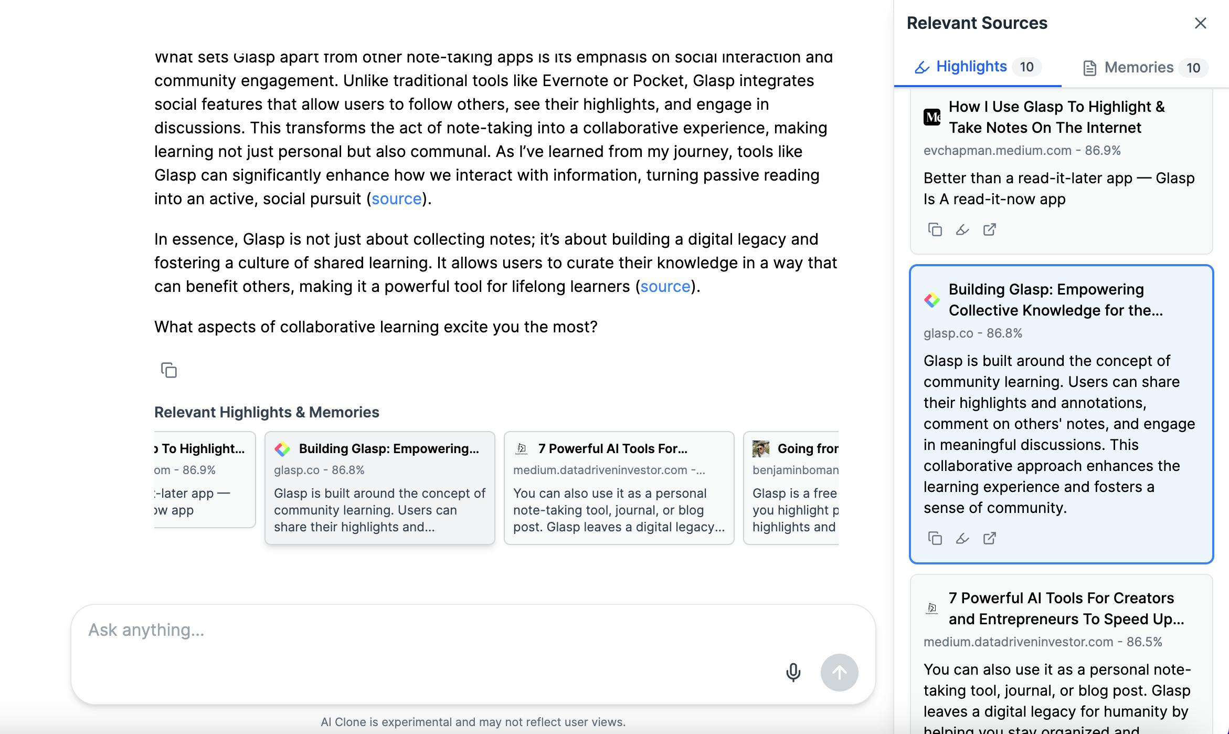This screenshot has width=1229, height=734.
Task: Click highlighter icon on 'Building Glasp' sidebar card
Action: [962, 538]
